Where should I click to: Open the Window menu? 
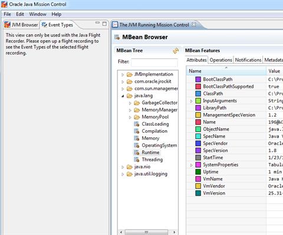coord(38,14)
